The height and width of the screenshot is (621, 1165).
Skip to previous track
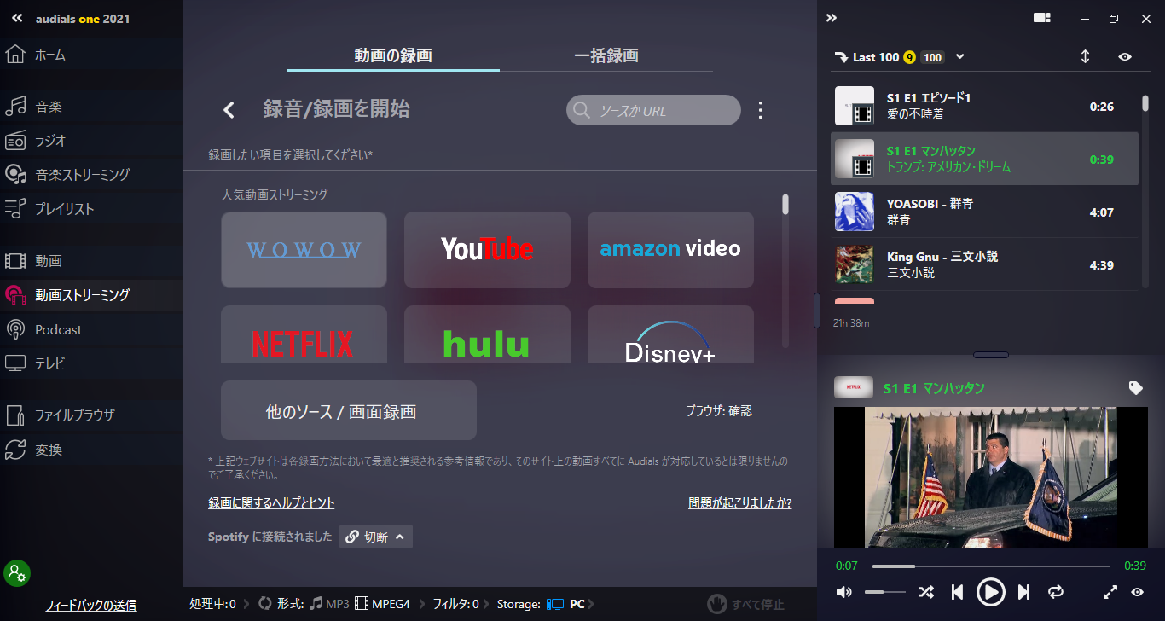958,592
